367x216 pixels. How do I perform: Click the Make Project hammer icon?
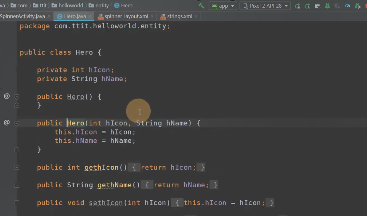pos(201,6)
